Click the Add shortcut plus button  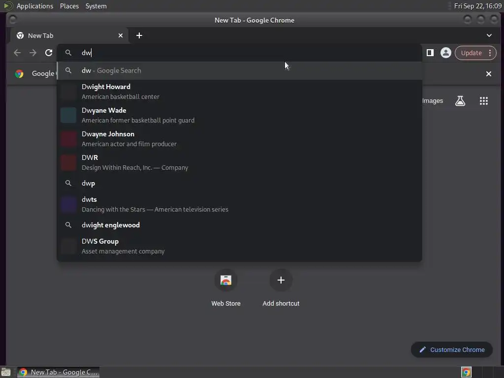(x=281, y=280)
